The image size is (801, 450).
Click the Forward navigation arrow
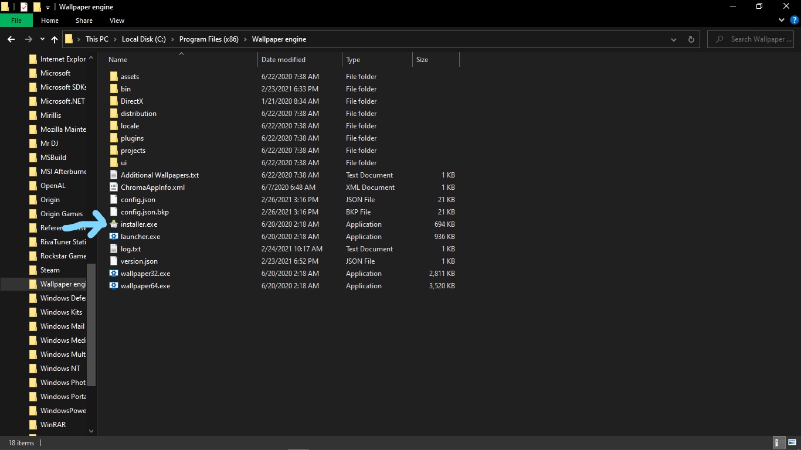pos(28,39)
